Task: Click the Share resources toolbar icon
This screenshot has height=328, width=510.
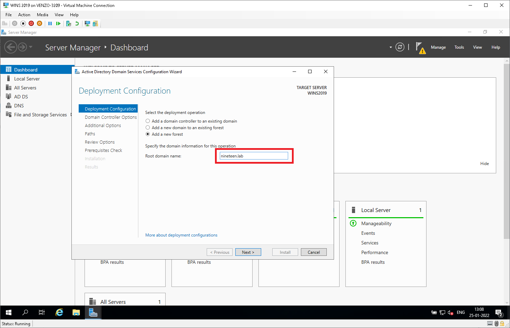Action: (x=95, y=23)
